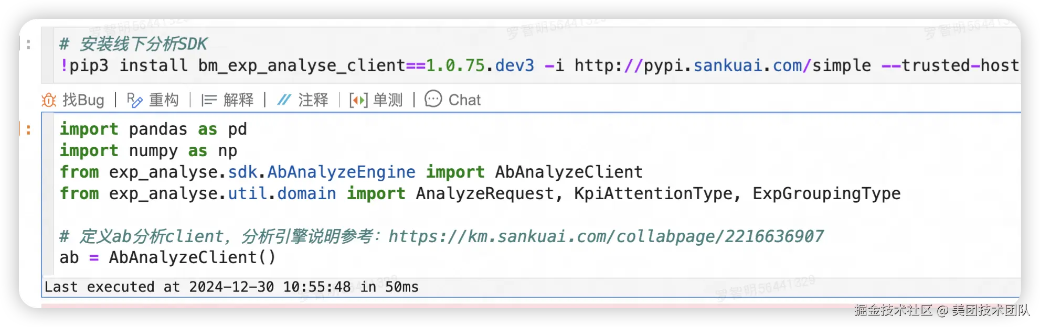Click the AbAnalyzeEngine module name
This screenshot has width=1040, height=327.
click(341, 172)
